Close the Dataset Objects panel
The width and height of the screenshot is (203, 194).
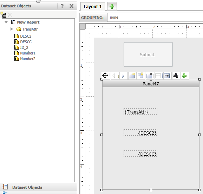pyautogui.click(x=72, y=6)
